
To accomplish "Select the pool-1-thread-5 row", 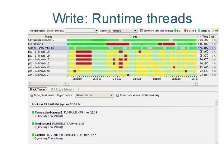I will pos(122,75).
